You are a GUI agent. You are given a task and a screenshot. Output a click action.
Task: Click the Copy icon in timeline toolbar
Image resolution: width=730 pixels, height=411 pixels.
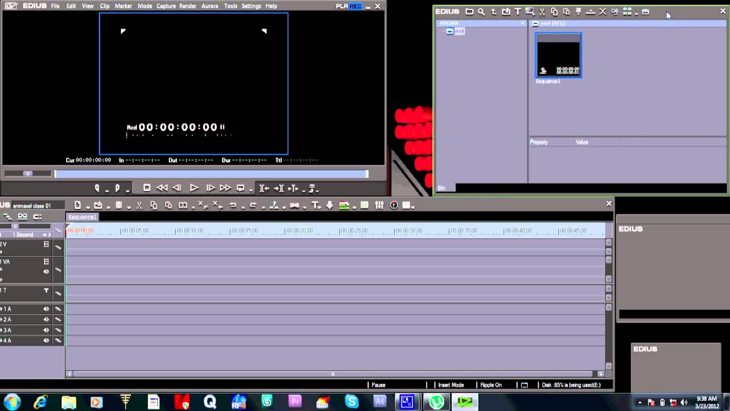coord(153,205)
